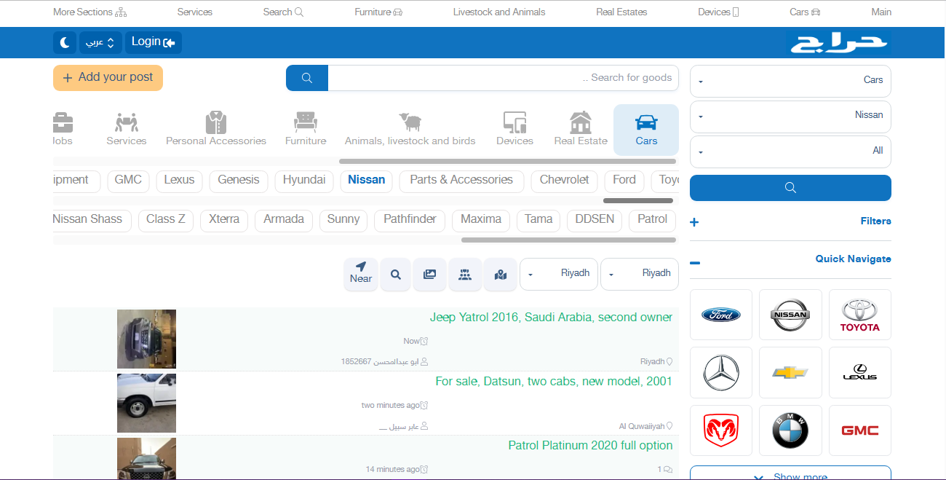This screenshot has height=480, width=946.
Task: Select the Nissan logo in Quick Navigate
Action: [790, 315]
